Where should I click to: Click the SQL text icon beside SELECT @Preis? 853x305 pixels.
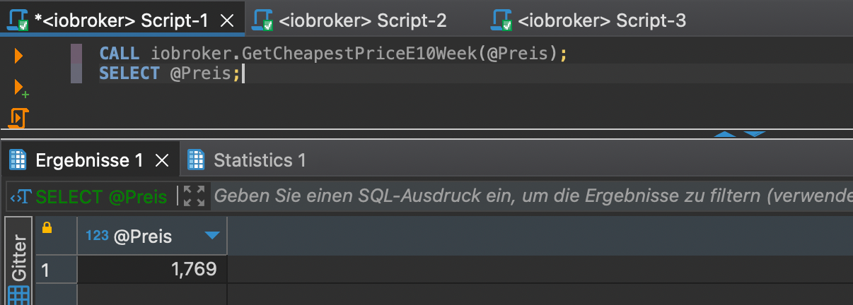point(20,197)
